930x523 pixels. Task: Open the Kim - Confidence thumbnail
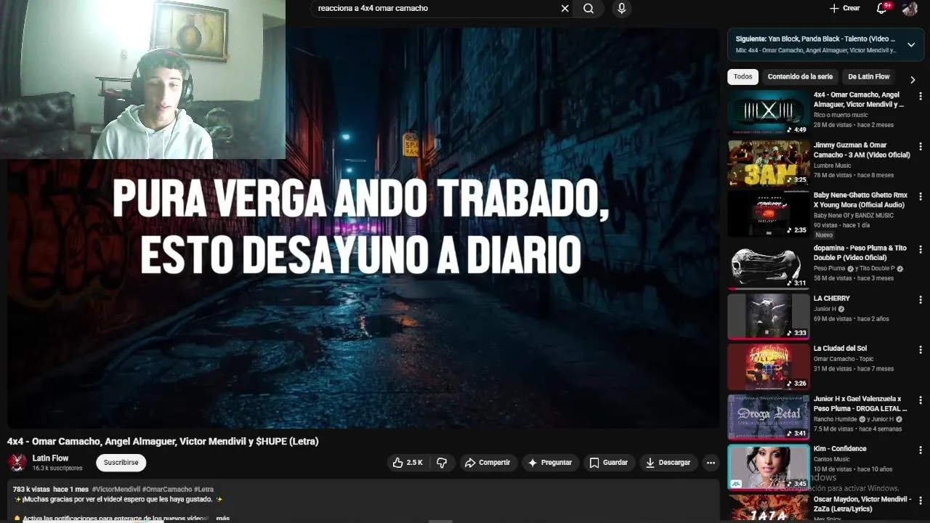(768, 467)
